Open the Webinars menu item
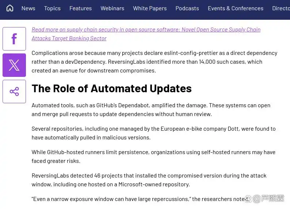This screenshot has height=209, width=290. pyautogui.click(x=112, y=8)
